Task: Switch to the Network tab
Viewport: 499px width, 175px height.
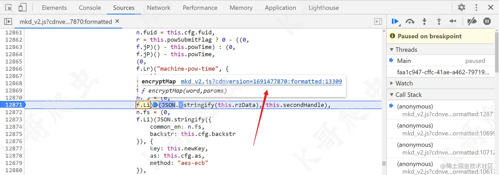Action: 158,8
